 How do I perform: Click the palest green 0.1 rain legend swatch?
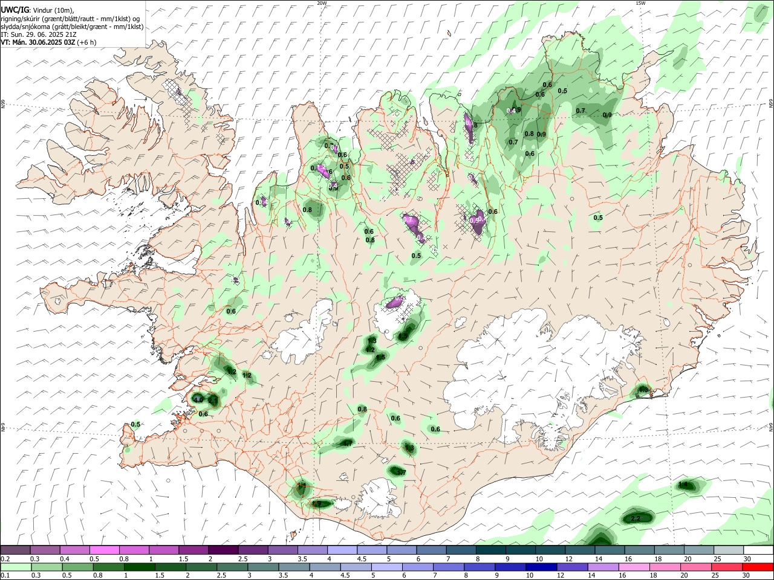pos(16,567)
